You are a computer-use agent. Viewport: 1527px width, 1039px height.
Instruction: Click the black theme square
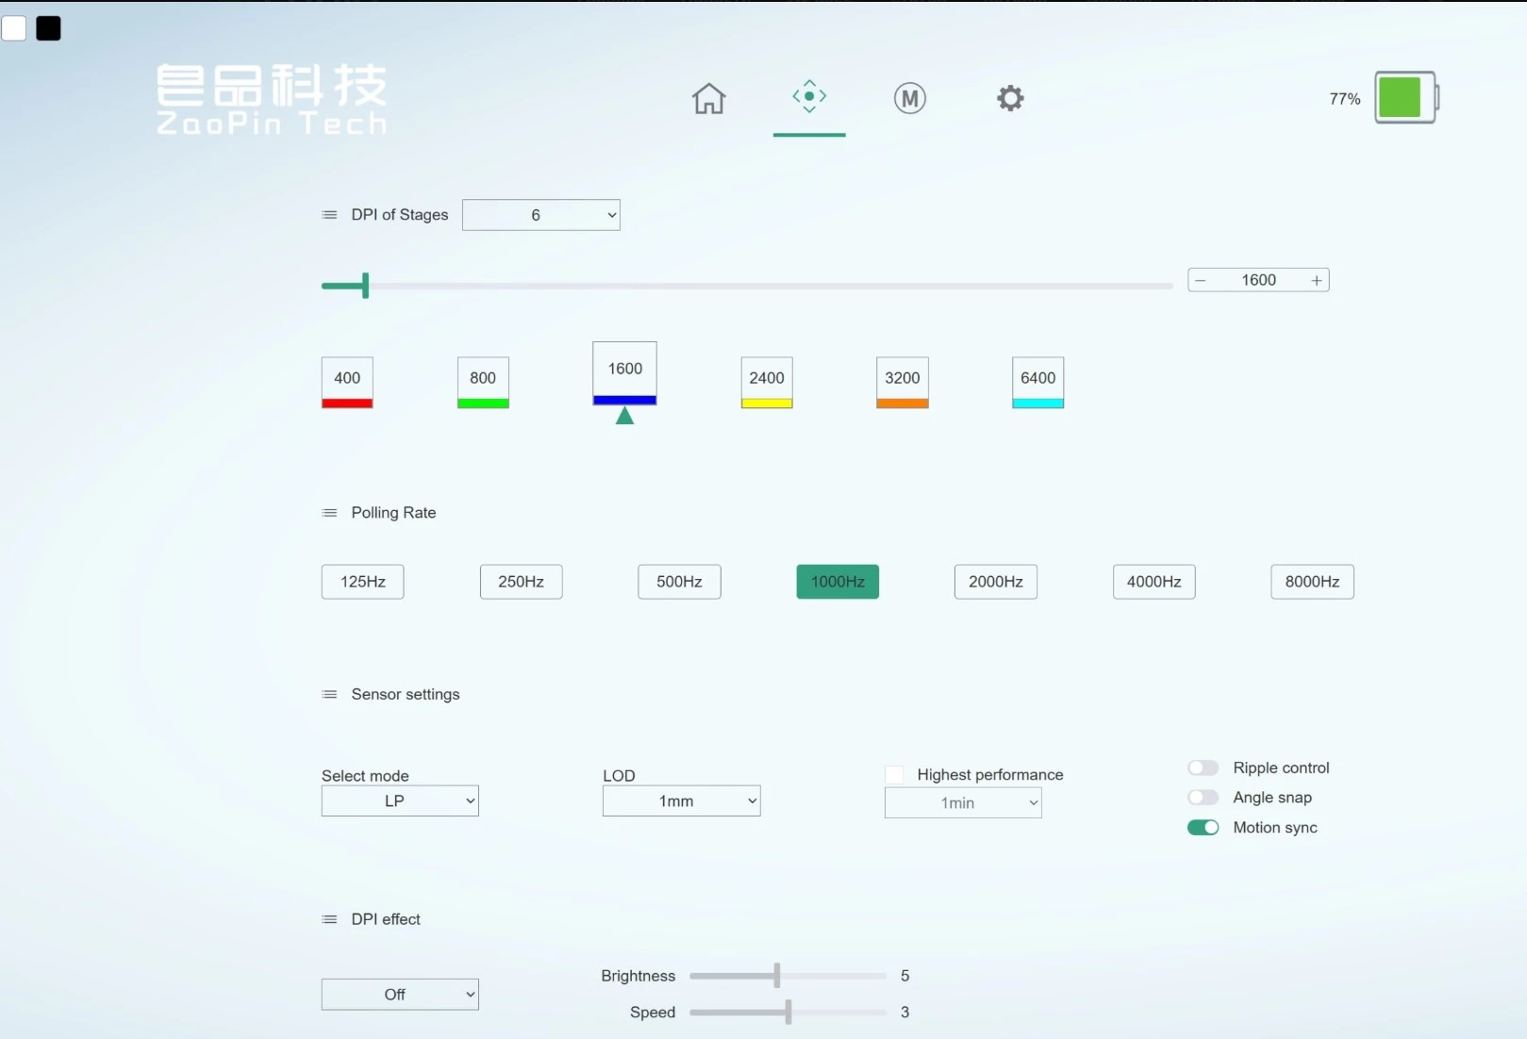[x=48, y=28]
